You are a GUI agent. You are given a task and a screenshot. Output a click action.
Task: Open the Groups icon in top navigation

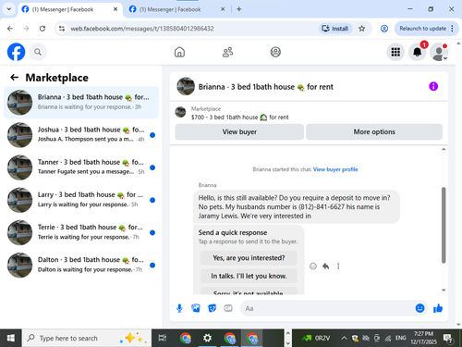[x=275, y=52]
